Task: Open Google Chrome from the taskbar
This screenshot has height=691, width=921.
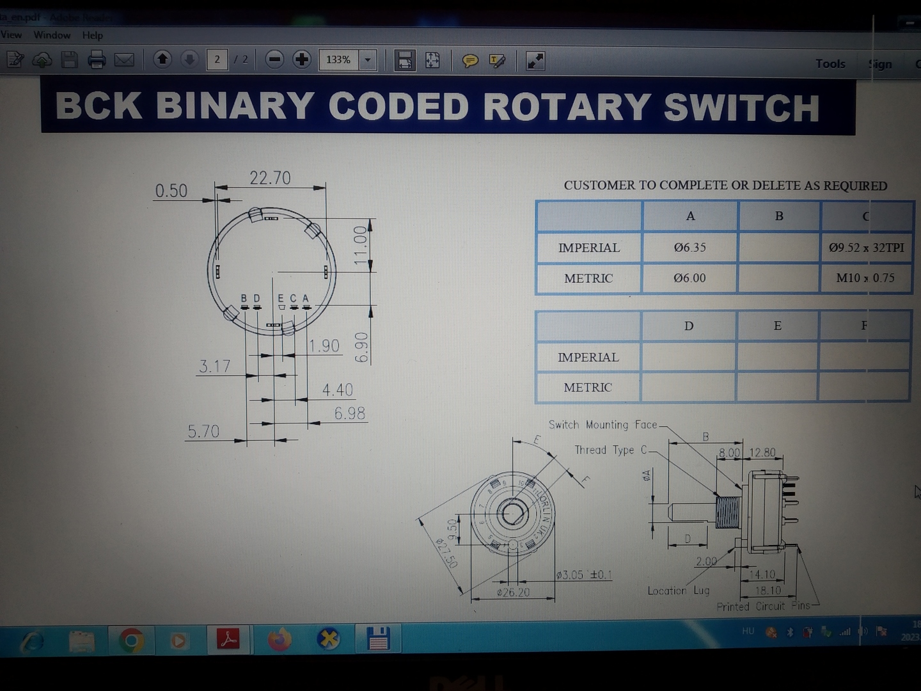Action: 131,640
